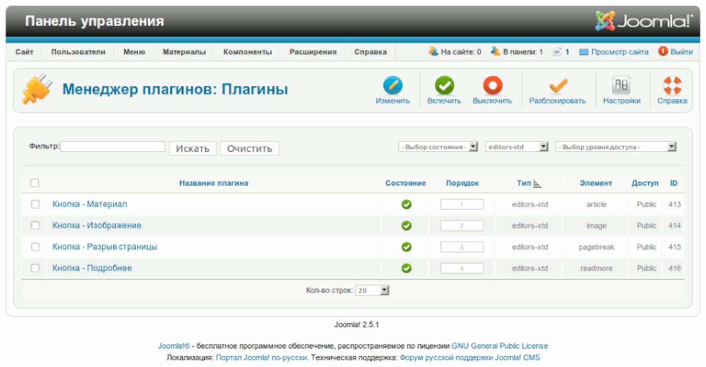Open the messages icon showing 1
Screen dimensions: 706x367
[557, 52]
